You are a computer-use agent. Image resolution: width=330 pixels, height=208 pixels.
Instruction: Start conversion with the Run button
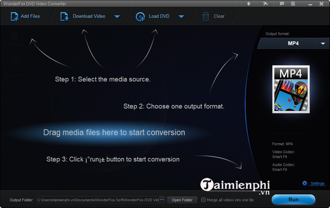(293, 200)
